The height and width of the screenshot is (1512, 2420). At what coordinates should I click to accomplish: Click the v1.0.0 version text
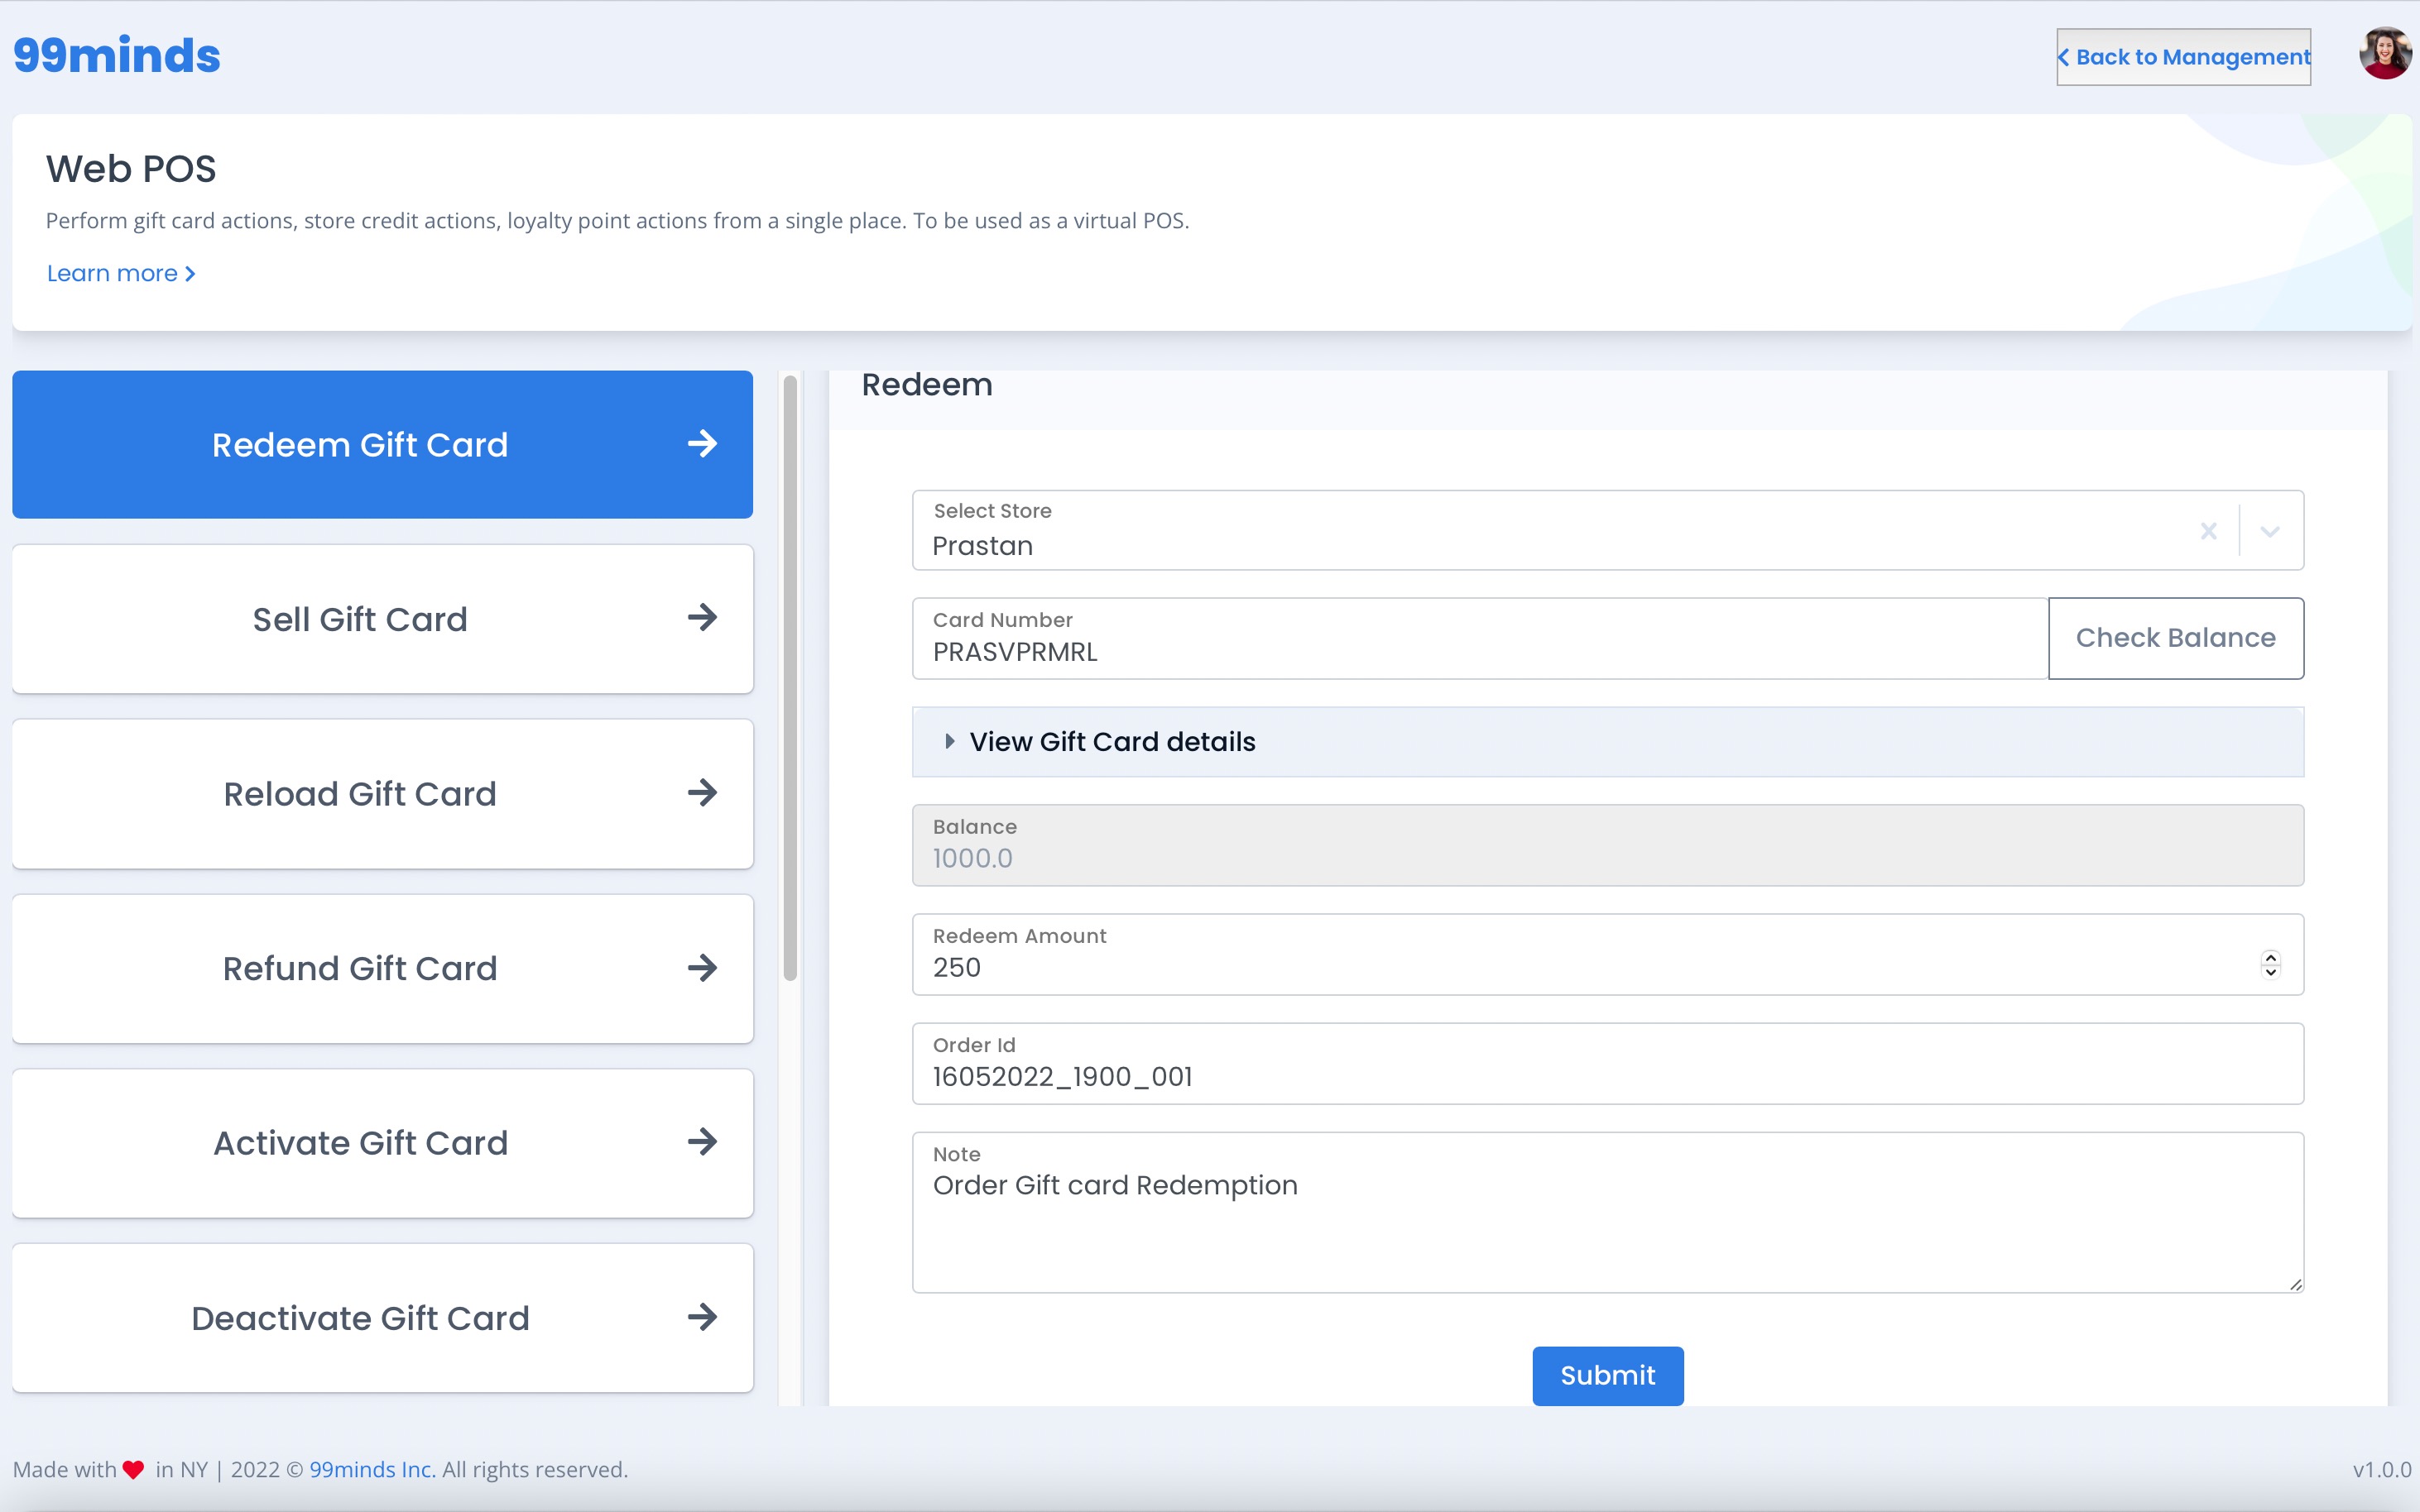[x=2381, y=1469]
